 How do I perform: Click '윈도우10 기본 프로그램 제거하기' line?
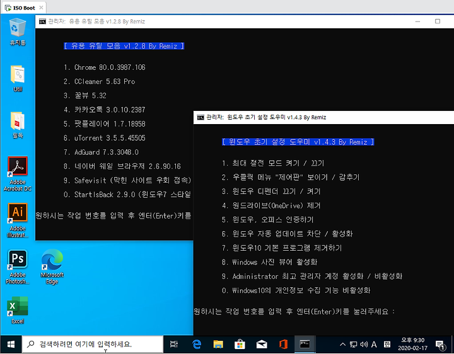coord(282,248)
